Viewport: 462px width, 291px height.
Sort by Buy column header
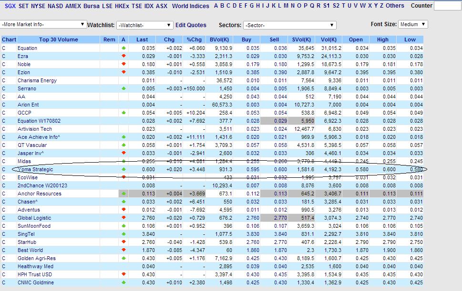[246, 39]
